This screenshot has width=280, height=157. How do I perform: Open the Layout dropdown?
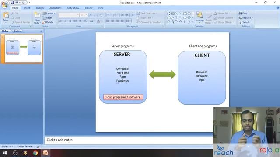point(49,14)
